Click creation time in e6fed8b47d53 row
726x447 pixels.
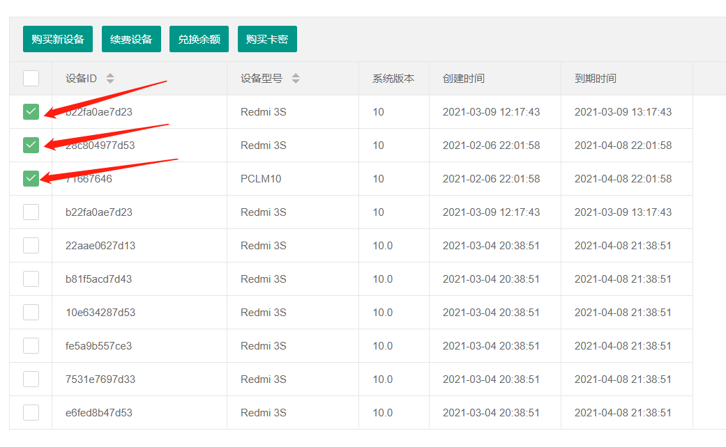491,412
